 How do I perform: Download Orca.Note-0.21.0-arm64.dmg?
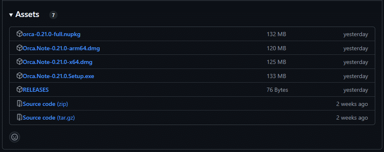click(61, 48)
